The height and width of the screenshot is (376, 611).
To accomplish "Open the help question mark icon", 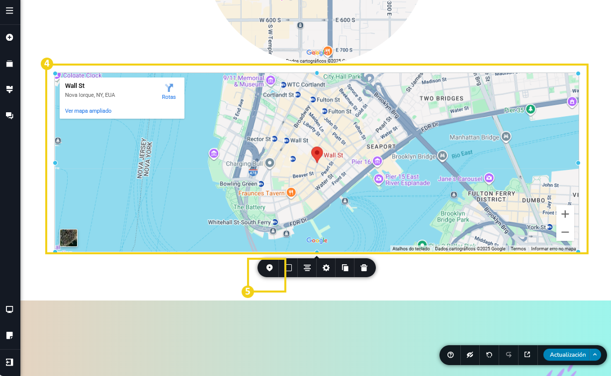I will click(450, 355).
